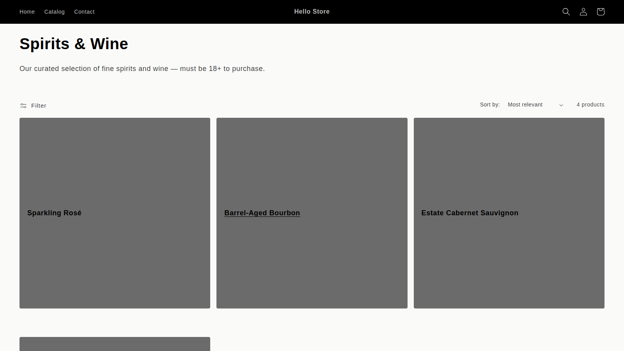The width and height of the screenshot is (624, 351).
Task: Click the Spirits & Wine heading
Action: [x=74, y=44]
